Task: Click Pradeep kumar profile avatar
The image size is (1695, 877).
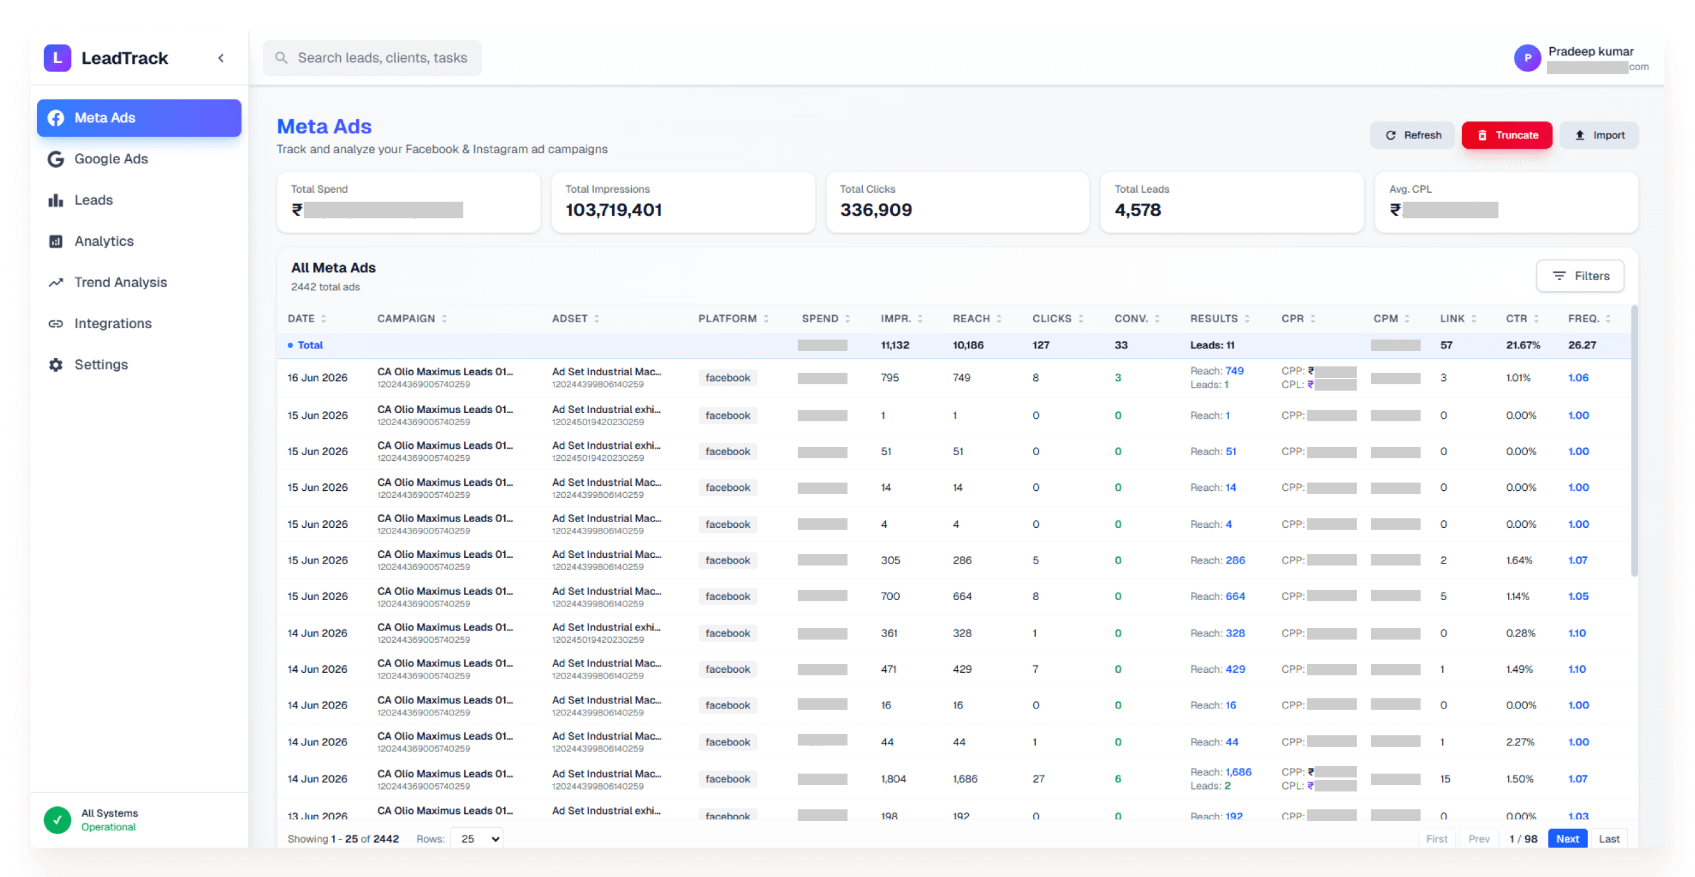Action: pyautogui.click(x=1527, y=58)
